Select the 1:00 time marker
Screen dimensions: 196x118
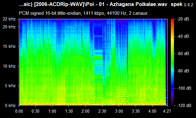(x=52, y=111)
